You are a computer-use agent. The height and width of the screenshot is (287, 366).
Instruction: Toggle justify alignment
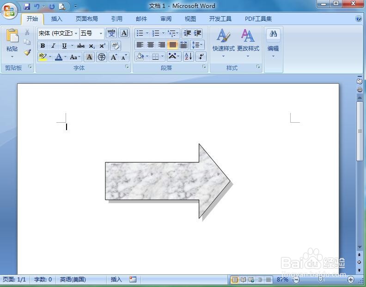tap(172, 45)
